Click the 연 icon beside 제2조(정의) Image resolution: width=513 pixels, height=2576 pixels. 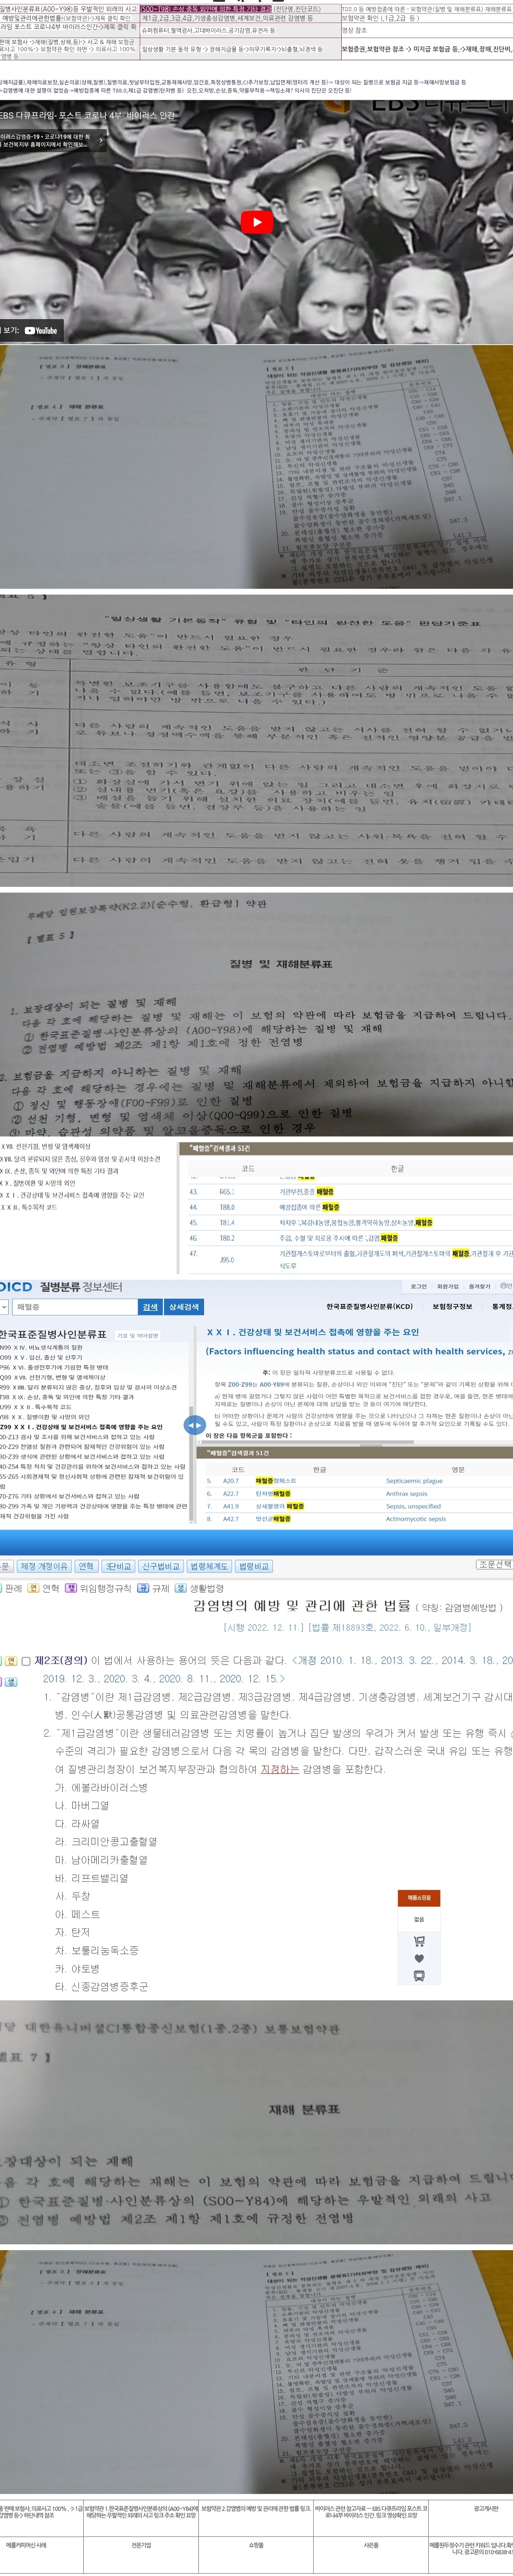tap(12, 1661)
